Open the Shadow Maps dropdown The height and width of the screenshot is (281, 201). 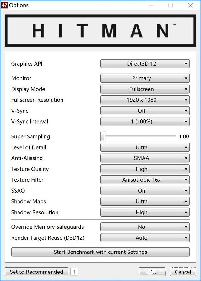145,201
